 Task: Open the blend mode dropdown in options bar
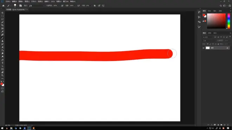pos(37,6)
